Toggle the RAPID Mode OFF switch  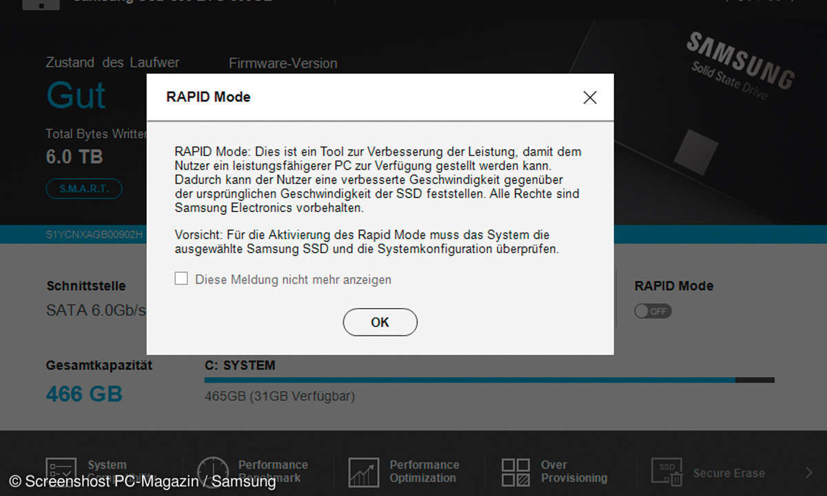pos(653,311)
